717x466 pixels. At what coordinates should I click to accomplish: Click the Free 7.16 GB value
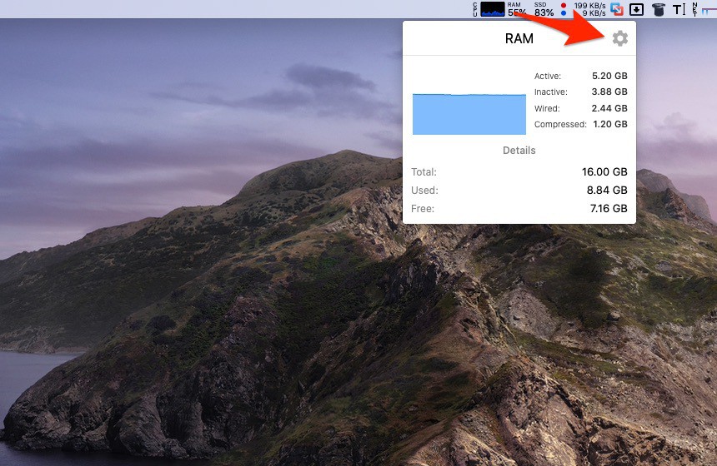point(609,209)
